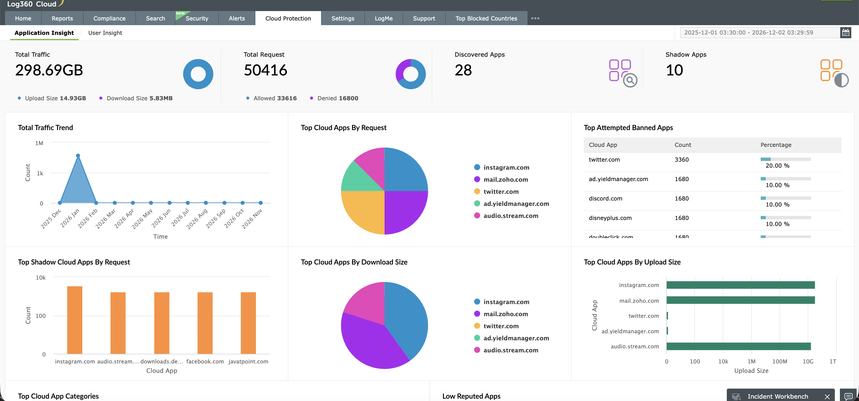Switch to the User Insight tab

tap(105, 33)
